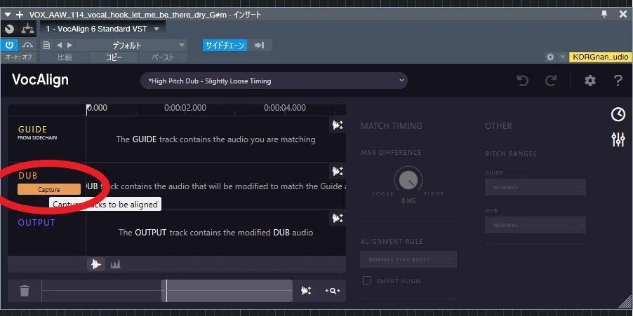This screenshot has width=633, height=316.
Task: Go to next preset arrow
Action: (69, 45)
